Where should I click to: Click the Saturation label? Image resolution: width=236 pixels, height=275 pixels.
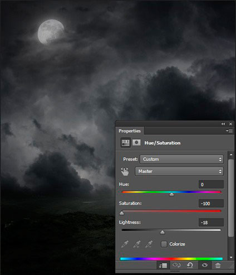point(130,203)
